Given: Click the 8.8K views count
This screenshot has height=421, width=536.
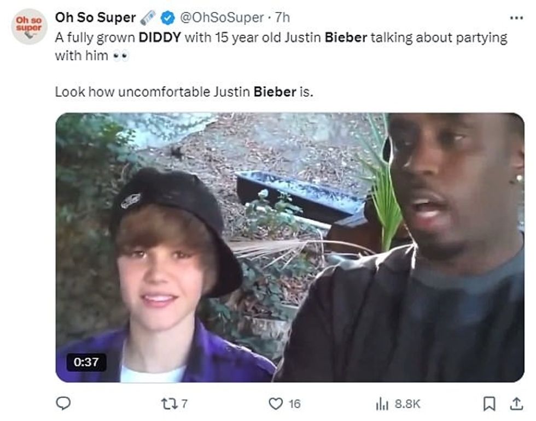Looking at the screenshot, I should (407, 404).
